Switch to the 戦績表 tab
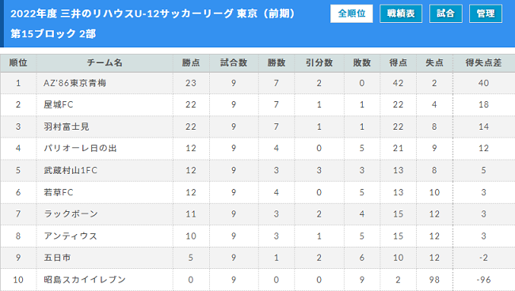This screenshot has width=515, height=291. (x=401, y=13)
